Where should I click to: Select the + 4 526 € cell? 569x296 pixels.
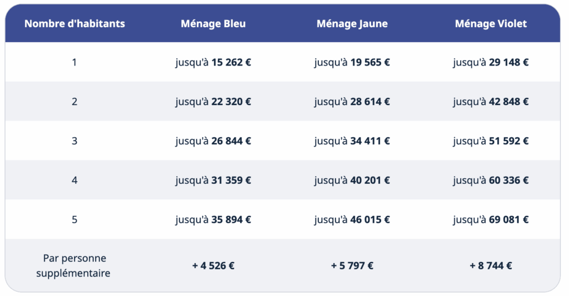213,265
